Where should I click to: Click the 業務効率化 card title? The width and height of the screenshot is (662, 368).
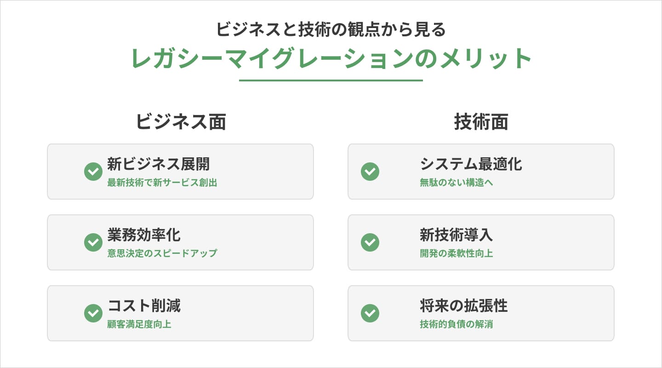pos(144,235)
